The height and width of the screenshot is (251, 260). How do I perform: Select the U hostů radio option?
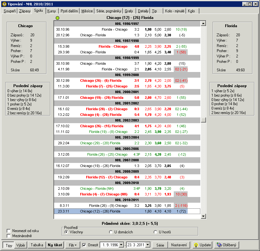tap(155, 232)
